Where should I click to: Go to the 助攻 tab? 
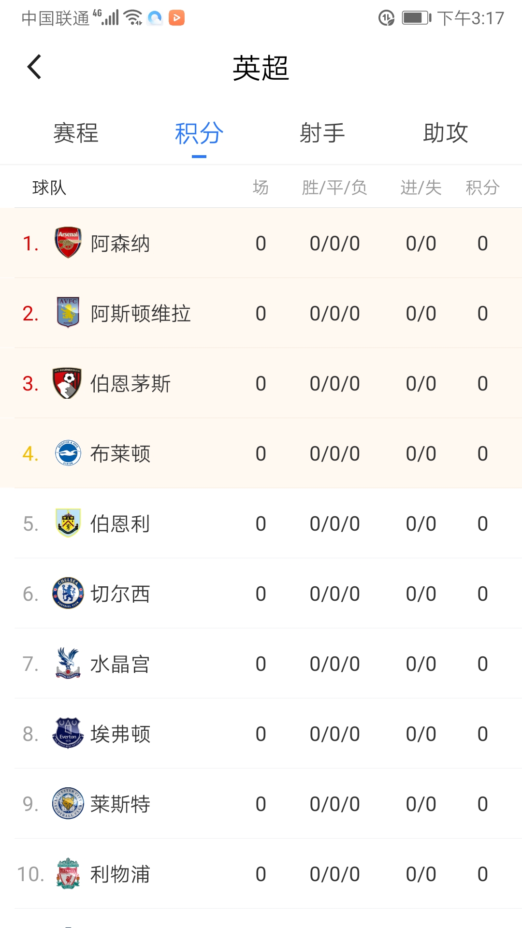point(446,133)
